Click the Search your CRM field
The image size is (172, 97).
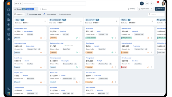54,4
